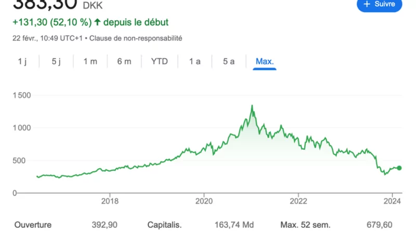Viewport: 416px width, 231px height.
Task: Click the green dot at chart end
Action: pyautogui.click(x=399, y=168)
